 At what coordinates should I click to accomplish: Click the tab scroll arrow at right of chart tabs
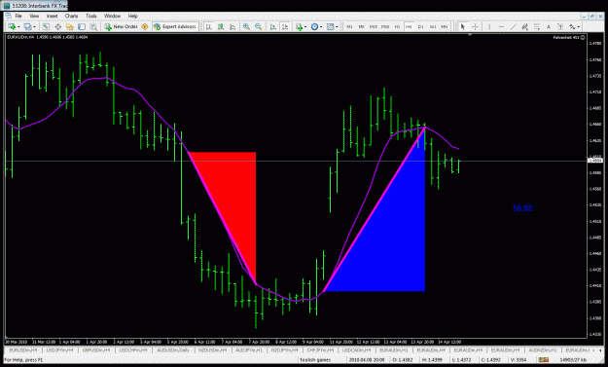click(x=600, y=350)
